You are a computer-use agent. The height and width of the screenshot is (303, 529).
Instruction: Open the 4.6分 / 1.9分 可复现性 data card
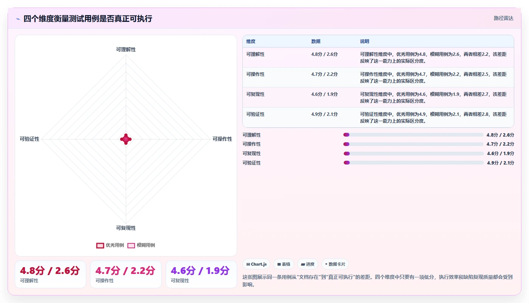click(201, 274)
